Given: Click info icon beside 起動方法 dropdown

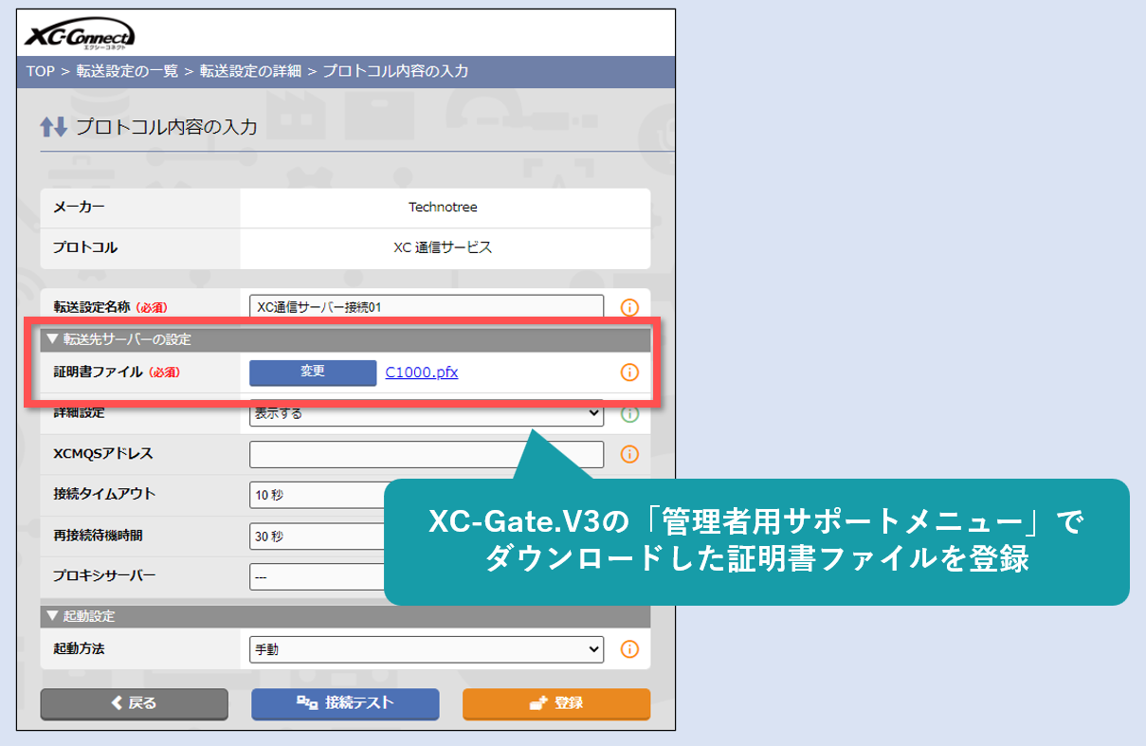Looking at the screenshot, I should pyautogui.click(x=629, y=649).
